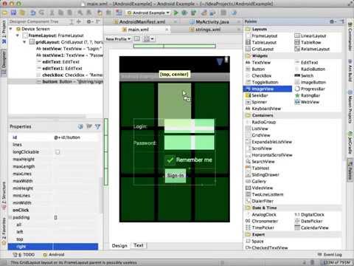The image size is (354, 266).
Task: Select editText1 row in Component Tree
Action: coord(55,68)
